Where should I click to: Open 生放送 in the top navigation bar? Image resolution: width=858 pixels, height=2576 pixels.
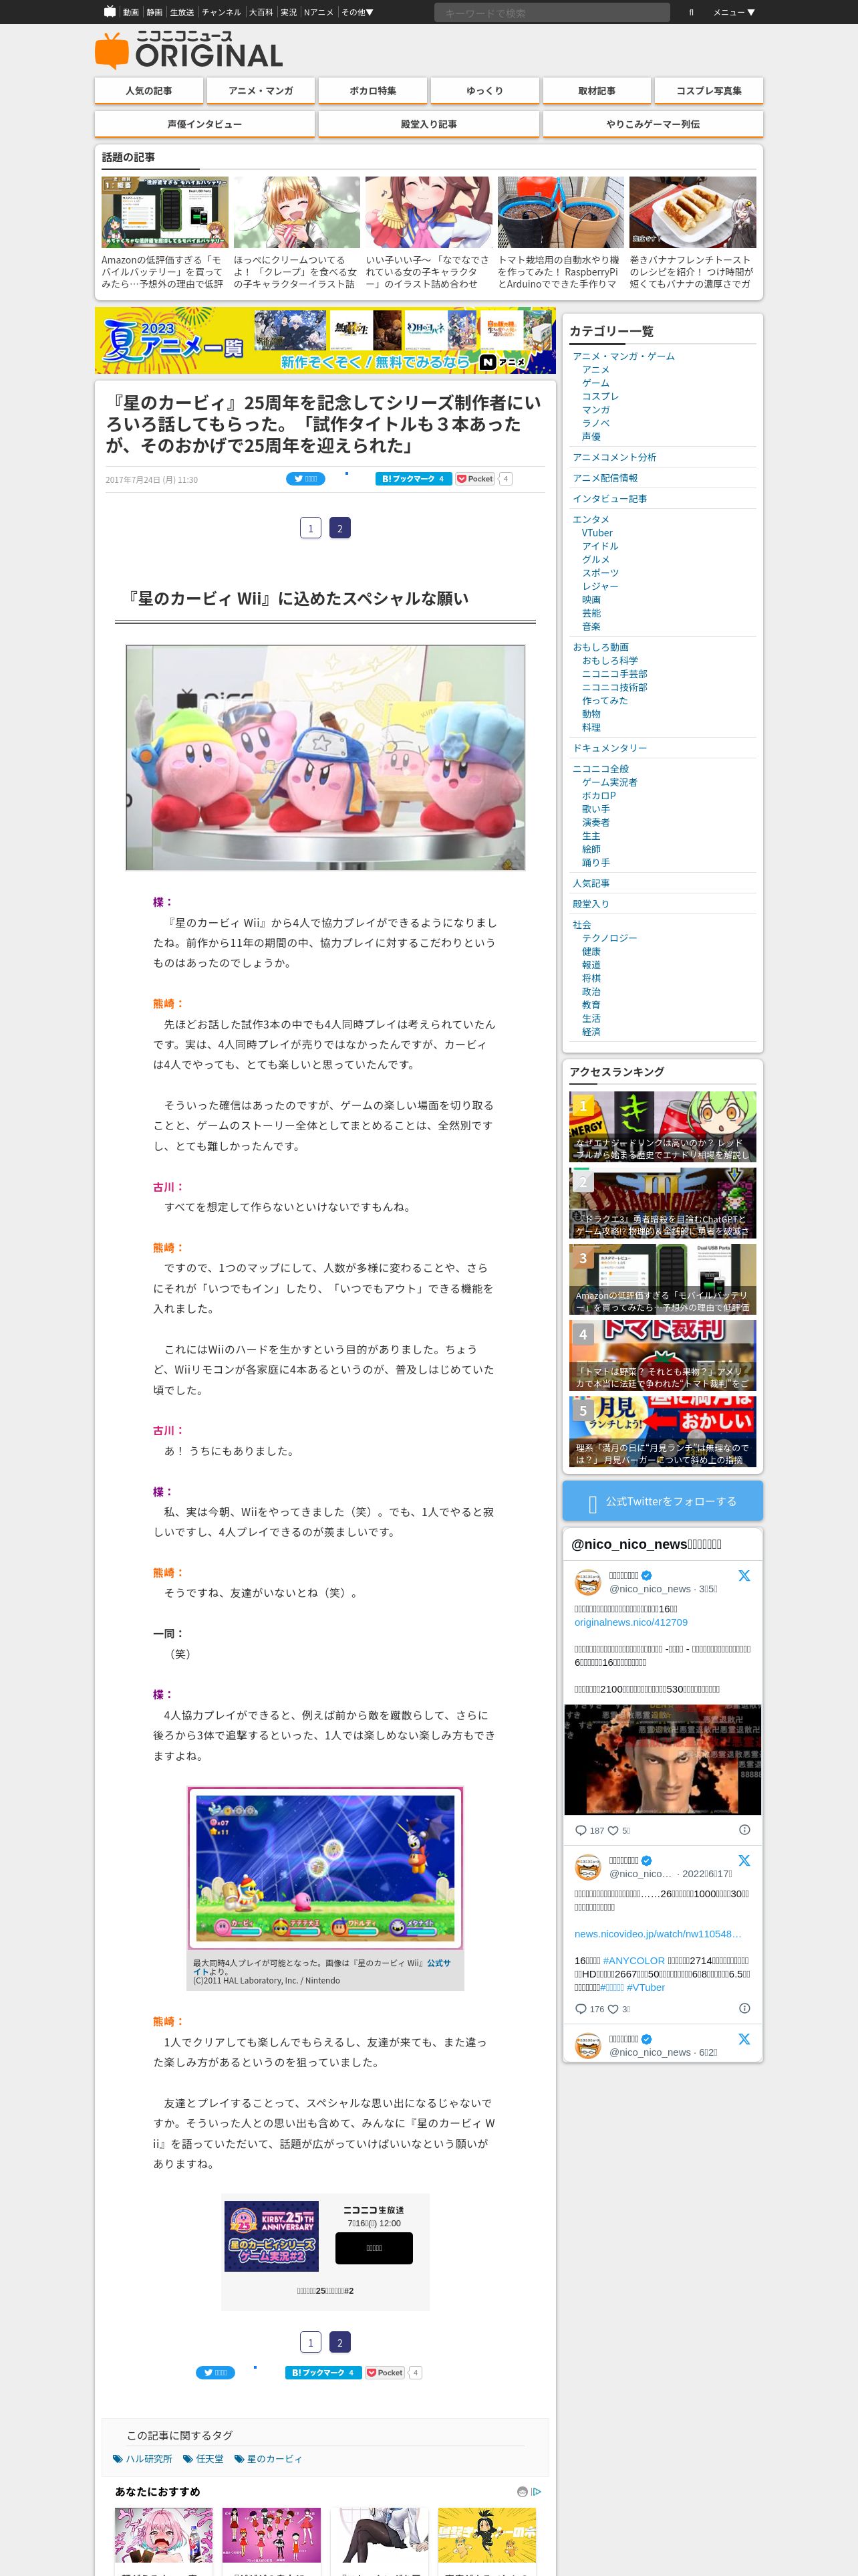tap(182, 12)
